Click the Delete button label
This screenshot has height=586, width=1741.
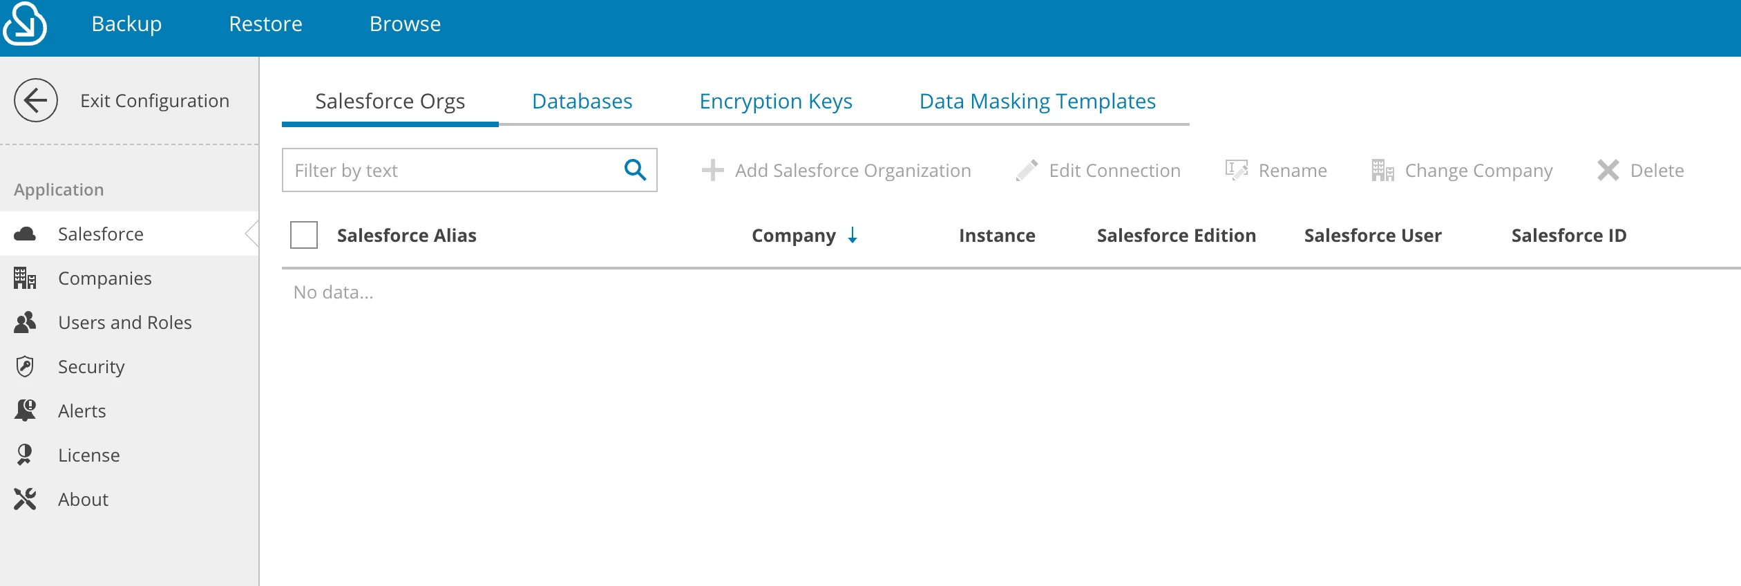click(1657, 170)
